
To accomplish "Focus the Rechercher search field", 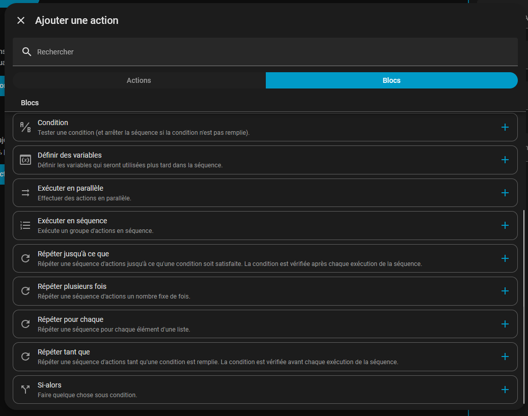I will click(x=265, y=52).
